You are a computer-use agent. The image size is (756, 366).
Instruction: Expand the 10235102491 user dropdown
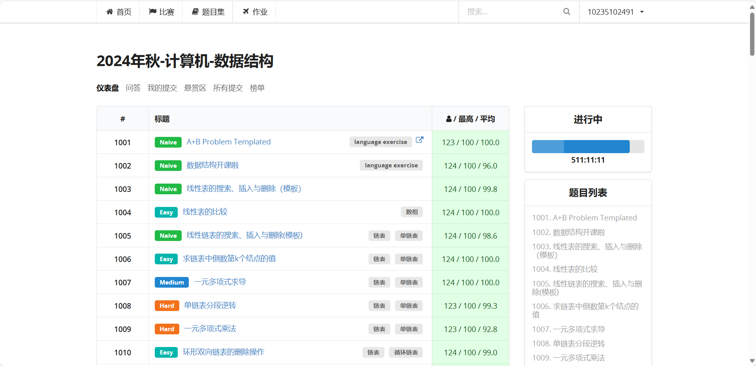click(615, 12)
